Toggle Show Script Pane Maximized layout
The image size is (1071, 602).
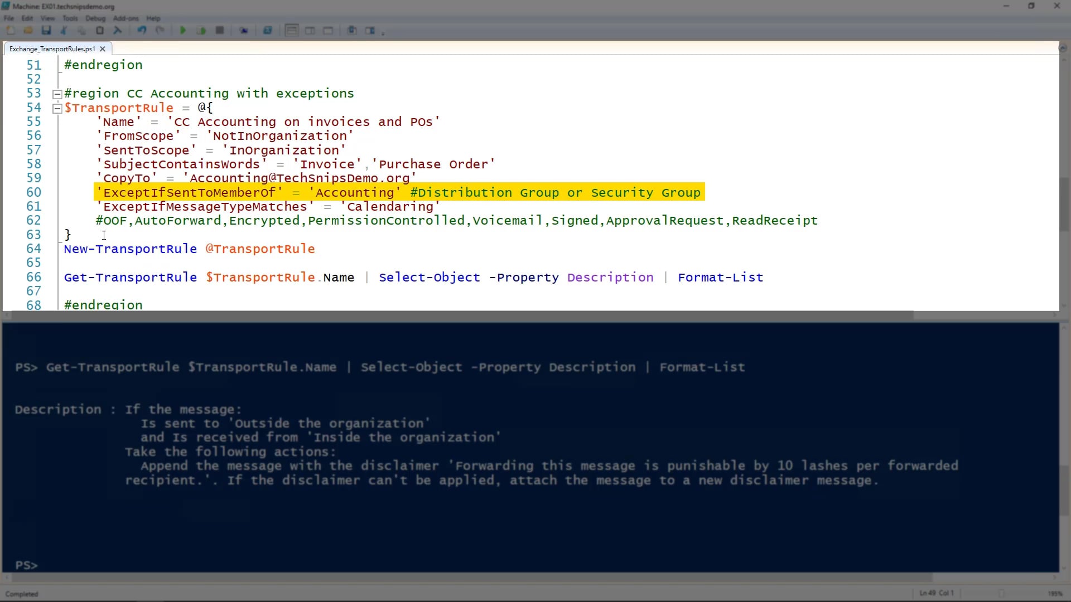[x=329, y=31]
